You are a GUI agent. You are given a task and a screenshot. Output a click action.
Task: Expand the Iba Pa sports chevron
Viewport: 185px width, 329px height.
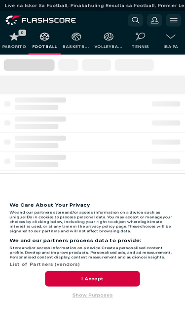(x=171, y=37)
